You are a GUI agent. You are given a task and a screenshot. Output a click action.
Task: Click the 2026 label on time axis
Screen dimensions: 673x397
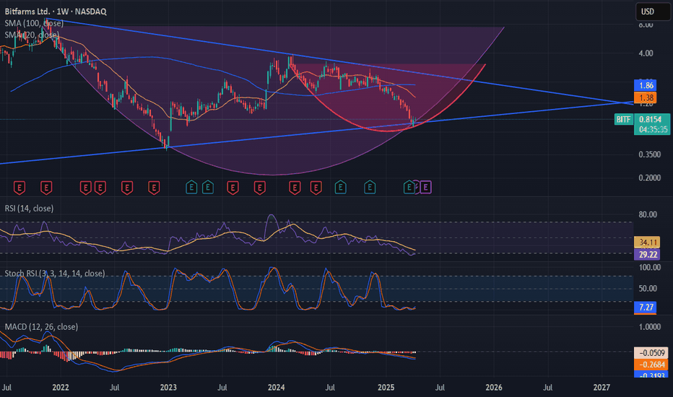pyautogui.click(x=494, y=388)
